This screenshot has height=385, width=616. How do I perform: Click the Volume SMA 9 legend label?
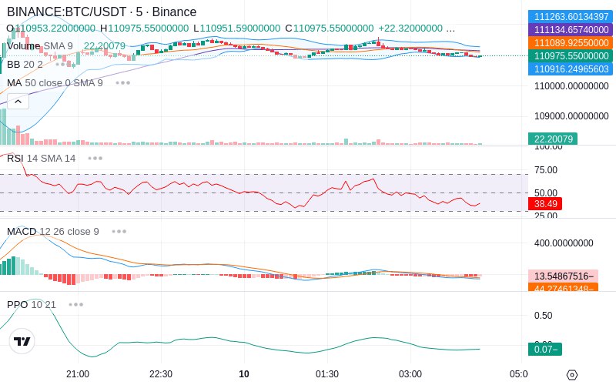click(x=40, y=46)
